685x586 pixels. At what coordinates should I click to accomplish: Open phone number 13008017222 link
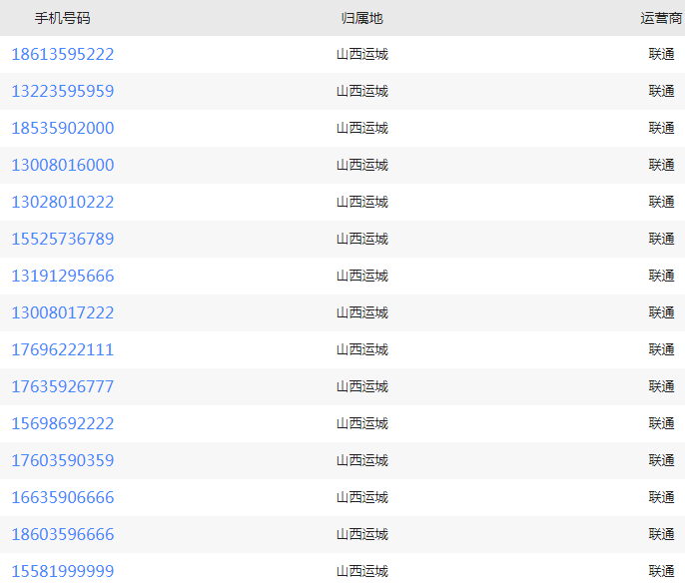[63, 312]
